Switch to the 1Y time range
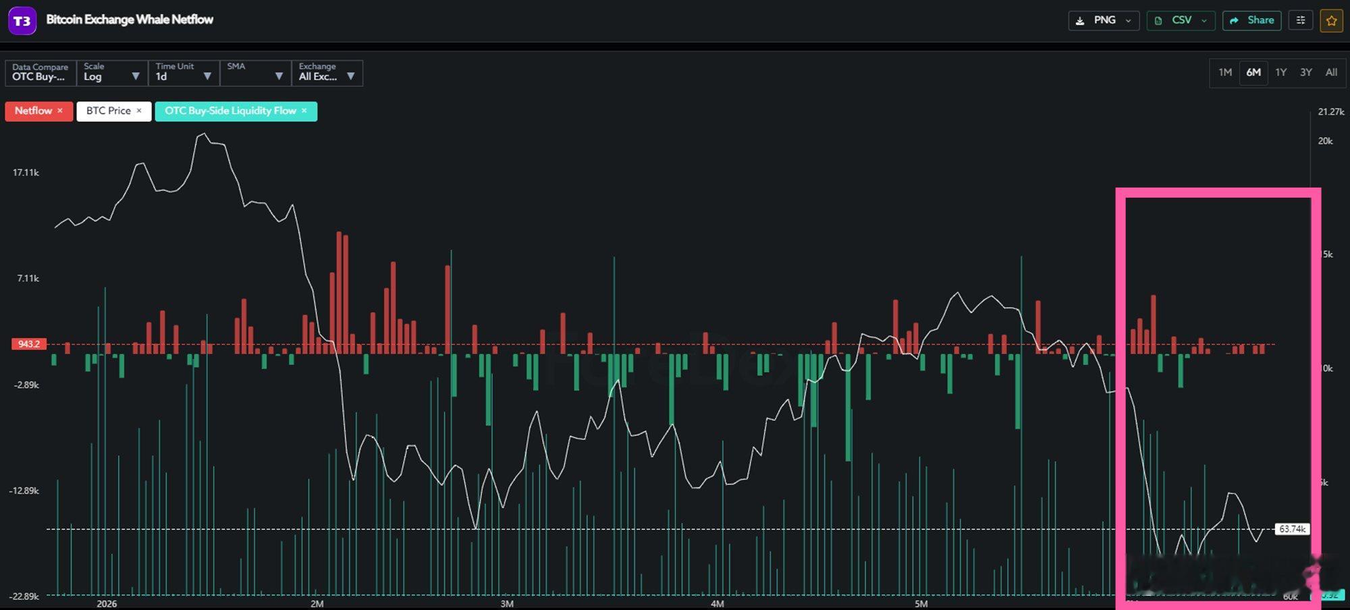 click(x=1281, y=73)
